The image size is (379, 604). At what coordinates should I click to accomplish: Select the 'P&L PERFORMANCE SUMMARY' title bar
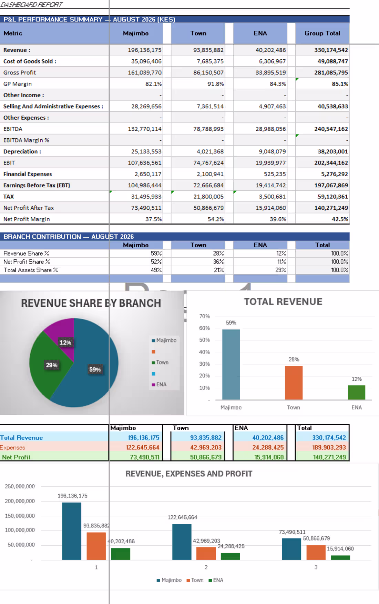point(175,19)
